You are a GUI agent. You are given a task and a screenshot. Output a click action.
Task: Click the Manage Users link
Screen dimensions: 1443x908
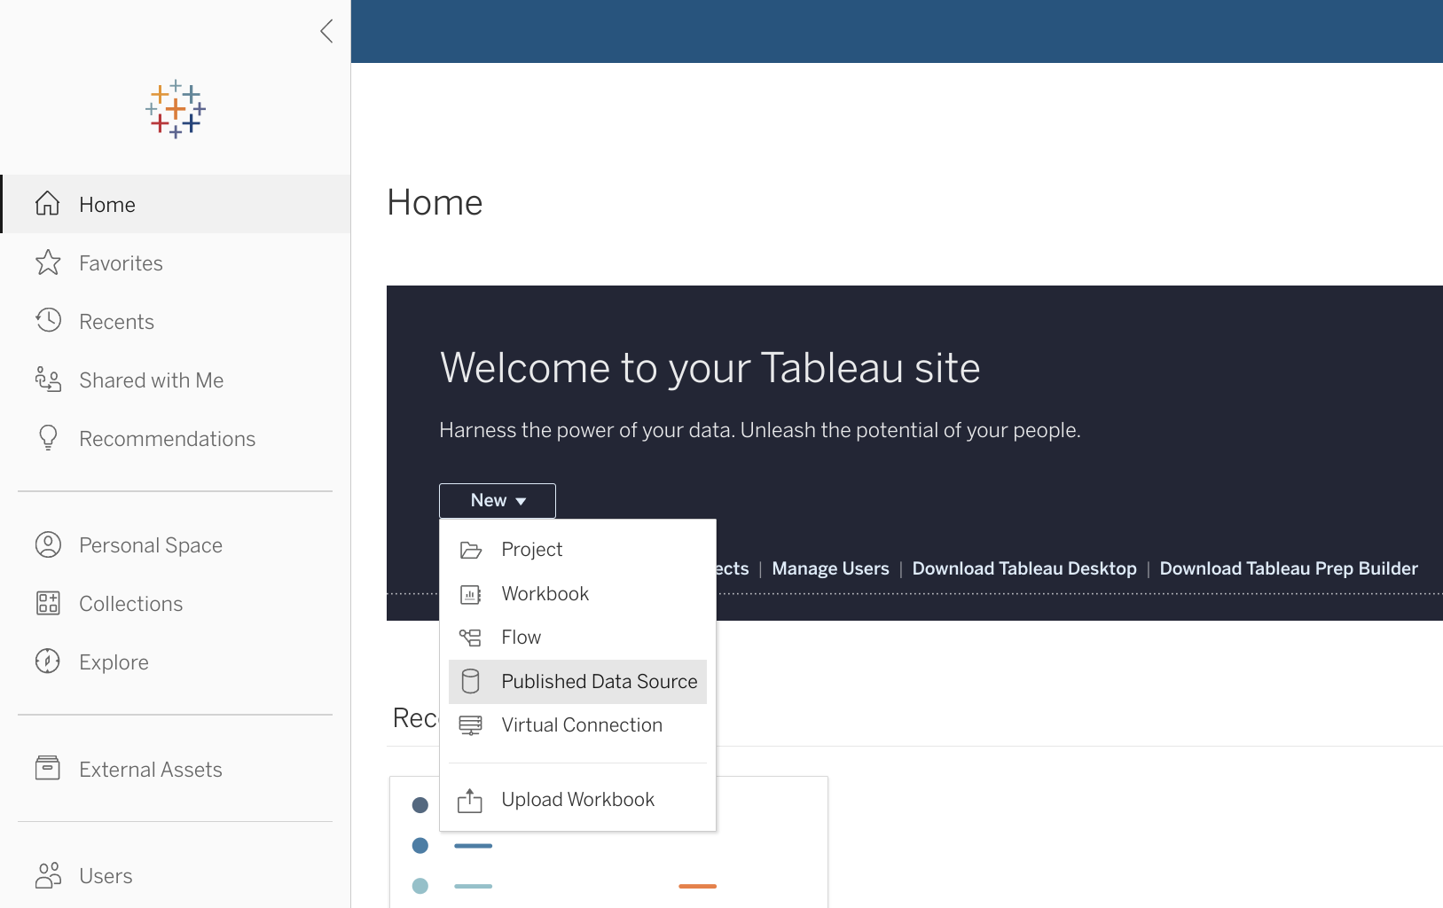(829, 568)
